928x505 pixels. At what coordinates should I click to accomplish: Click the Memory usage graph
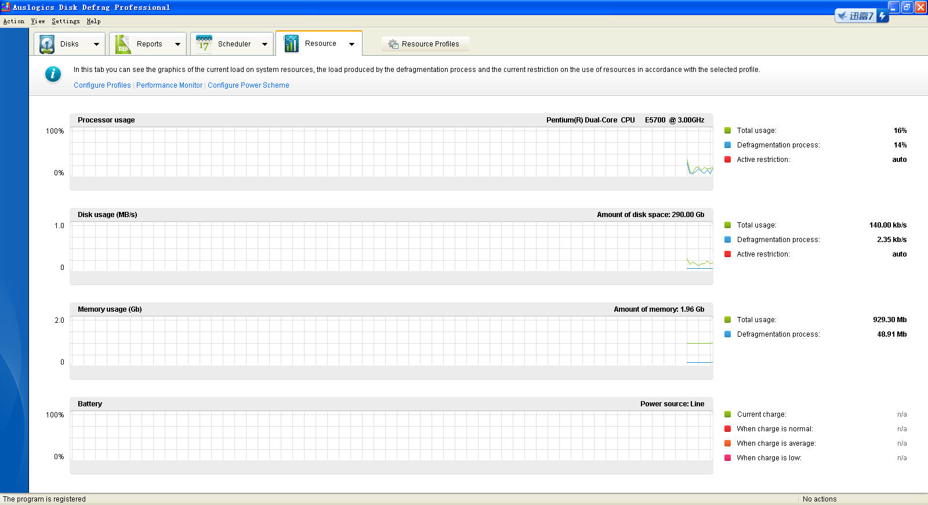(391, 341)
